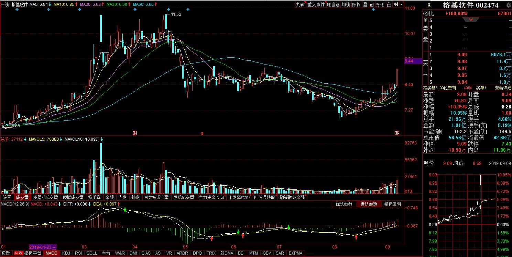Viewport: 512px width, 257px height.
Task: Switch to AI立桩成交量 tab
Action: (x=156, y=197)
